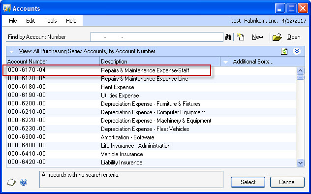Click the Open folder icon
The image size is (311, 194).
pyautogui.click(x=277, y=37)
